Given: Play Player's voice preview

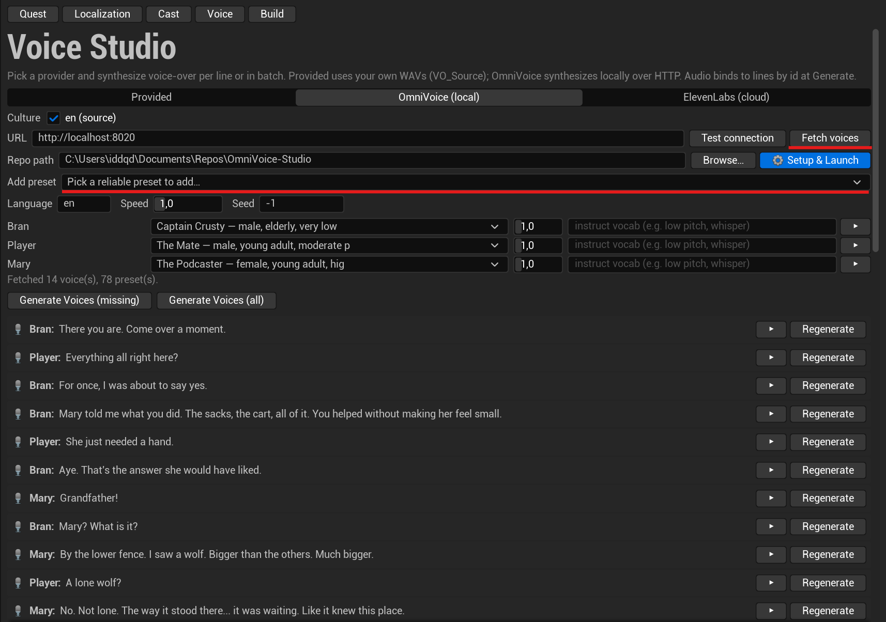Looking at the screenshot, I should 855,245.
